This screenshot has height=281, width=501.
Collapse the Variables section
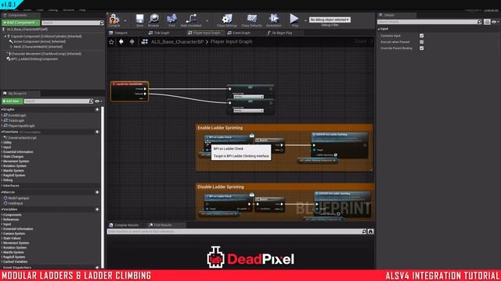(2, 209)
